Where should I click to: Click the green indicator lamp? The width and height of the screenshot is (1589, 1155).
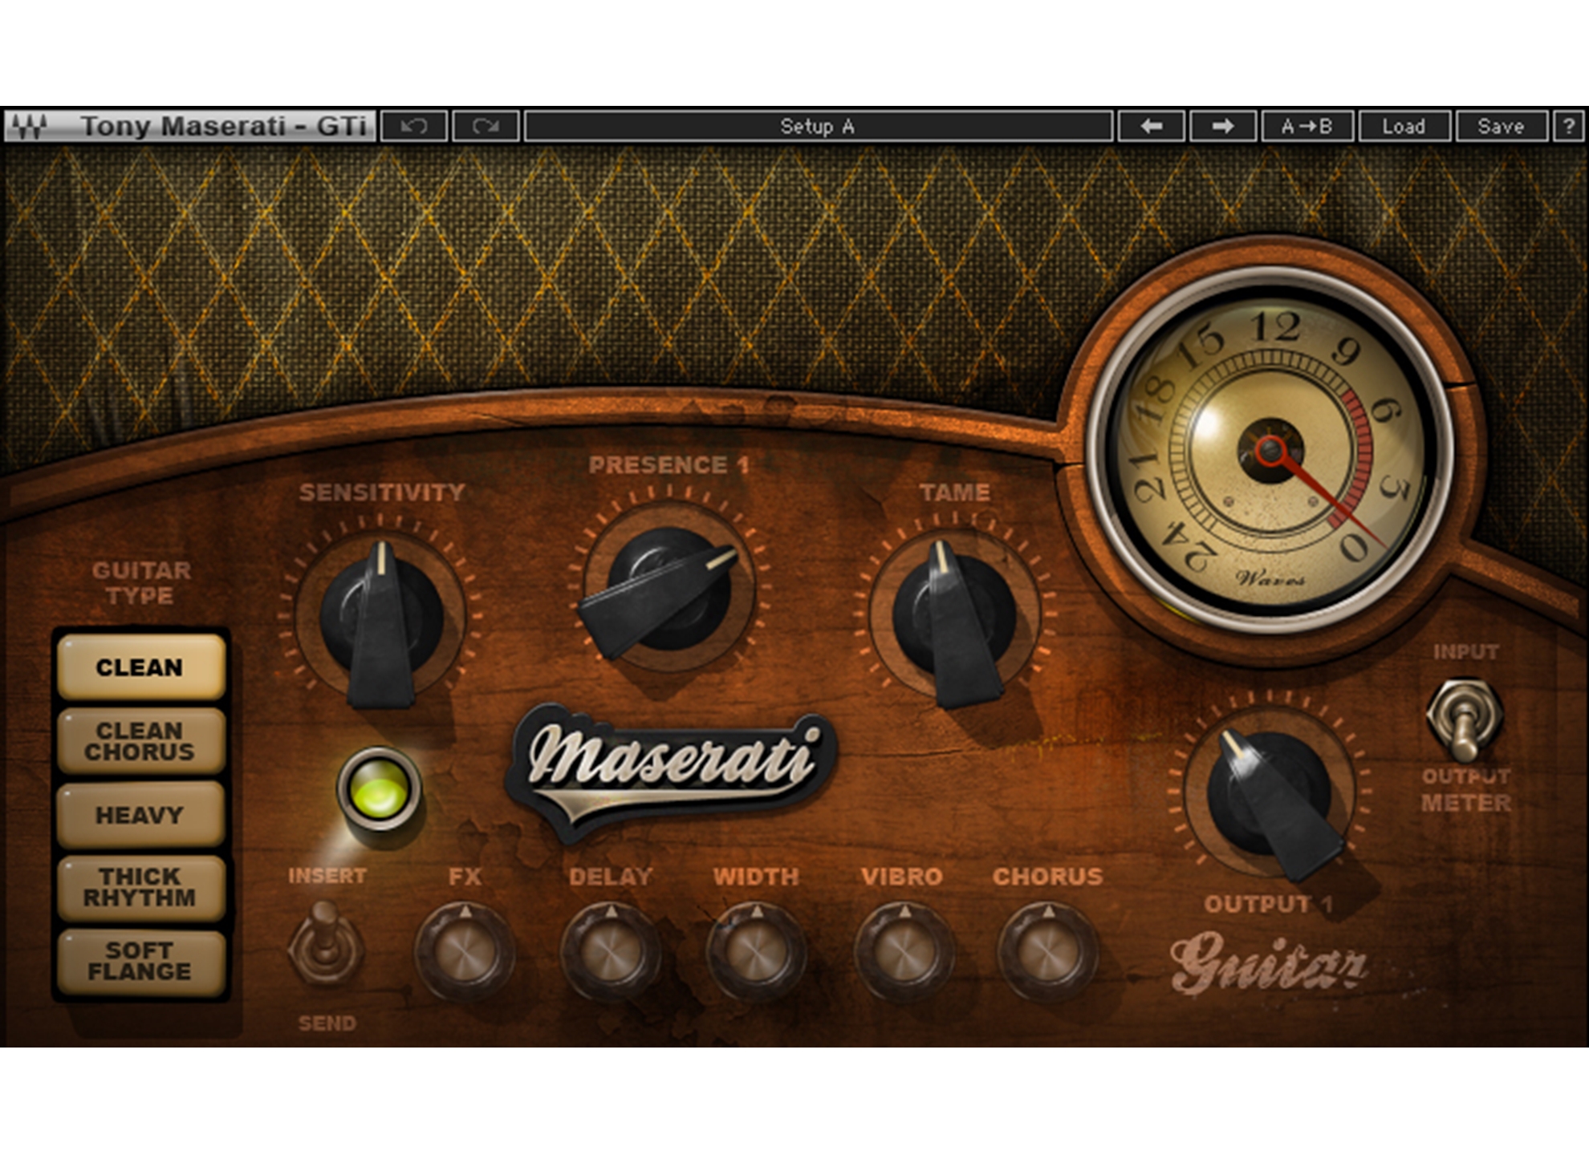(379, 788)
